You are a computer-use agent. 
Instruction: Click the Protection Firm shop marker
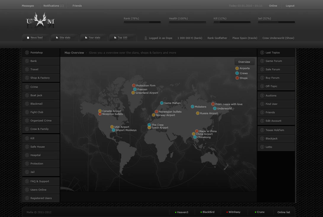pyautogui.click(x=134, y=86)
